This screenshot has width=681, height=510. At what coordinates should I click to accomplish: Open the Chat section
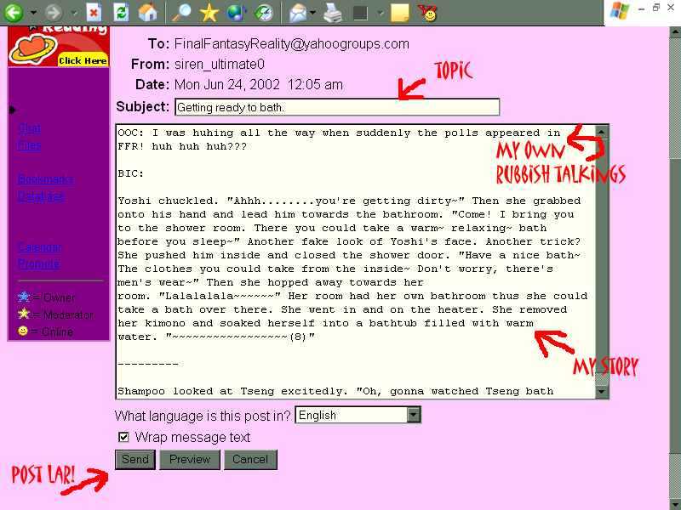pyautogui.click(x=29, y=127)
